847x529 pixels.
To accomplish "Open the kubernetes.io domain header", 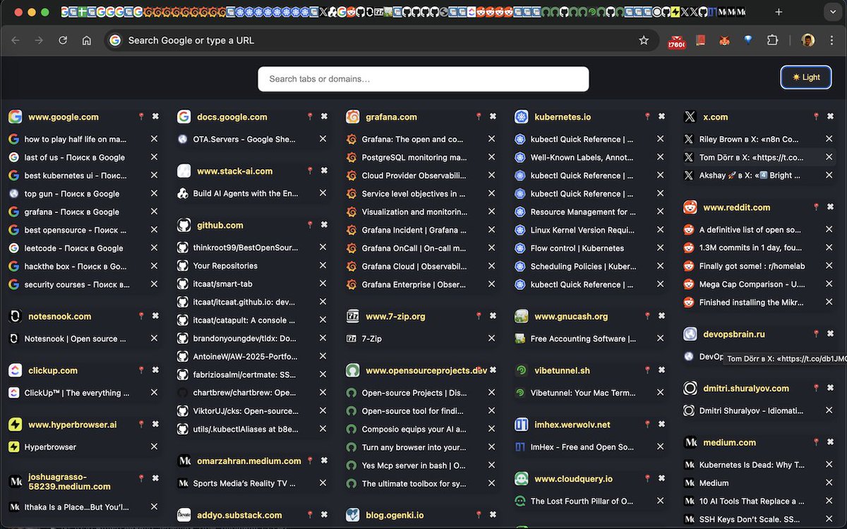I will [x=563, y=117].
